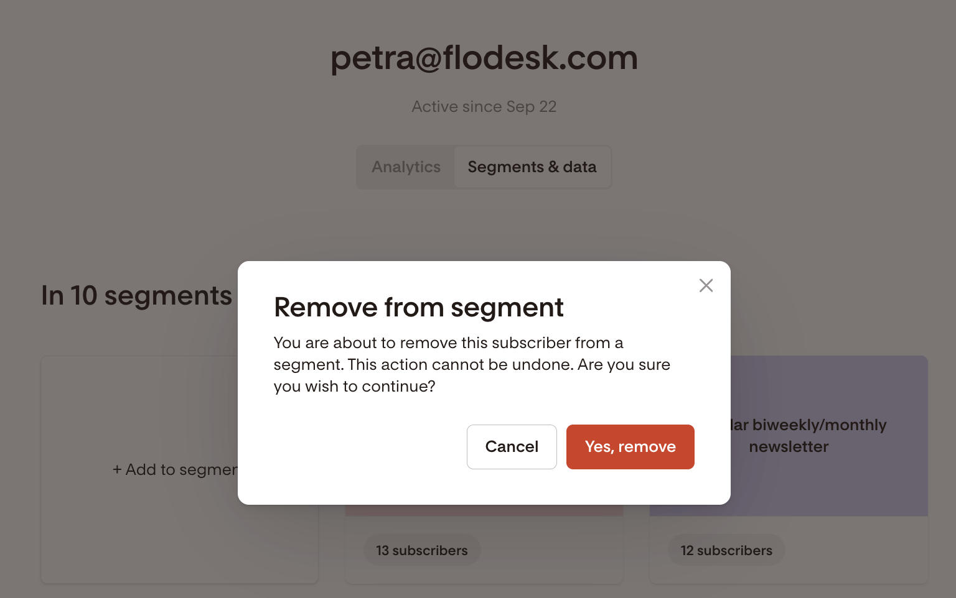Switch to the Analytics tab
956x598 pixels.
406,167
